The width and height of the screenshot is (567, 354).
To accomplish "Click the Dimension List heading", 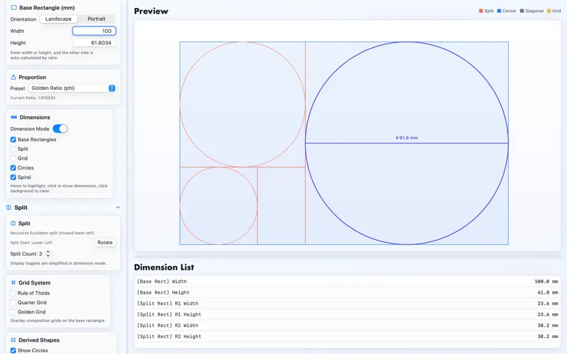I will pyautogui.click(x=164, y=267).
